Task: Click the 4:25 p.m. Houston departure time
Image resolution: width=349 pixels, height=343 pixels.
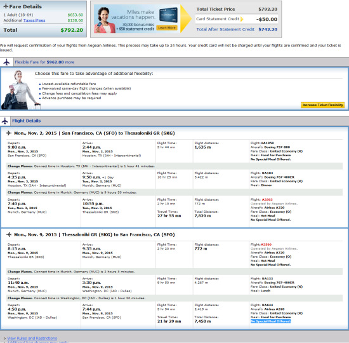Action: 17,177
